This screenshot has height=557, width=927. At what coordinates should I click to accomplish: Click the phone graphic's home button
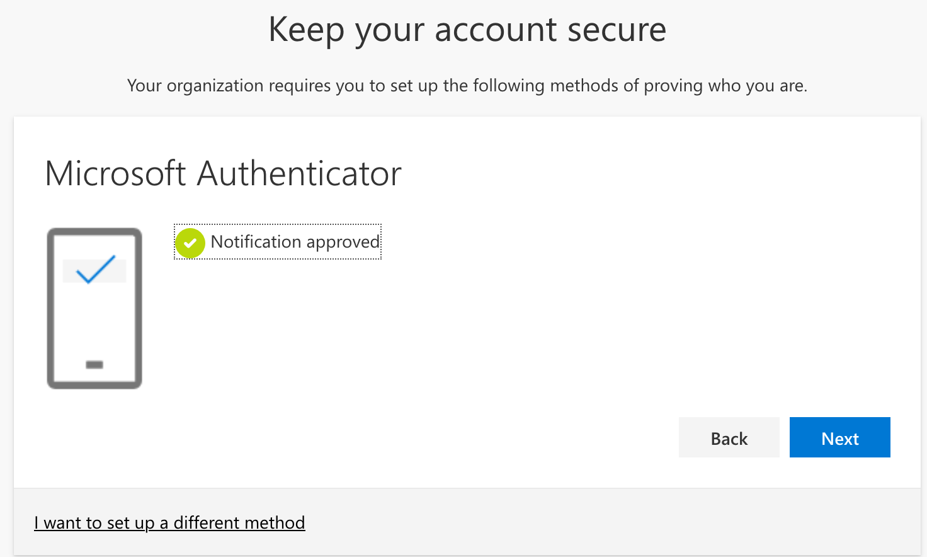[x=94, y=365]
